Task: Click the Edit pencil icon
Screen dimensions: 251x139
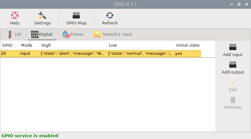Action: coord(233,82)
